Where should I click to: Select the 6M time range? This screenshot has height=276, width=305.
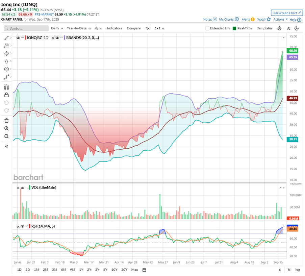63,270
